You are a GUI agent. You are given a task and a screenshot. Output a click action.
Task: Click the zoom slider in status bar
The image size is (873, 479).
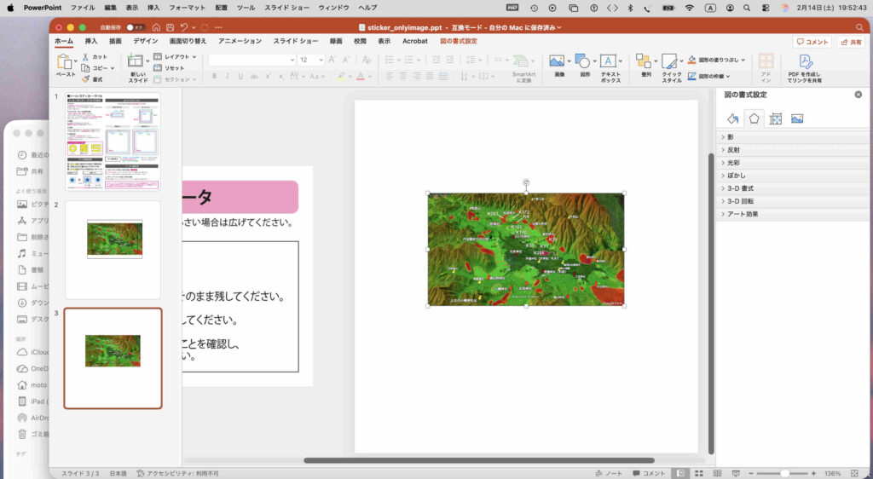coord(783,473)
